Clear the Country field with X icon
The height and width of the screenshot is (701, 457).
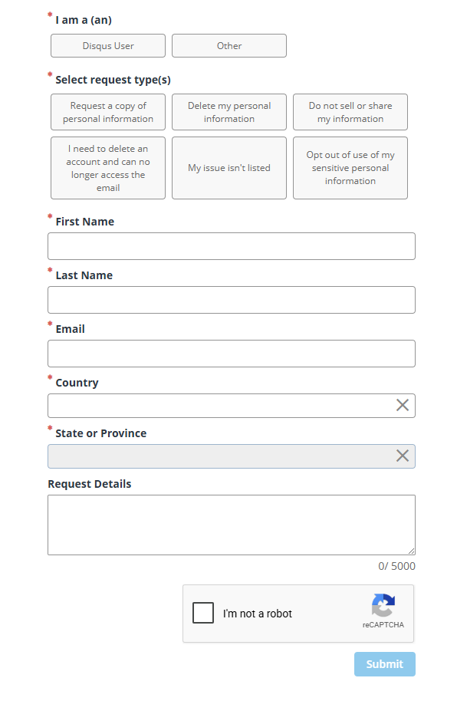pyautogui.click(x=402, y=405)
